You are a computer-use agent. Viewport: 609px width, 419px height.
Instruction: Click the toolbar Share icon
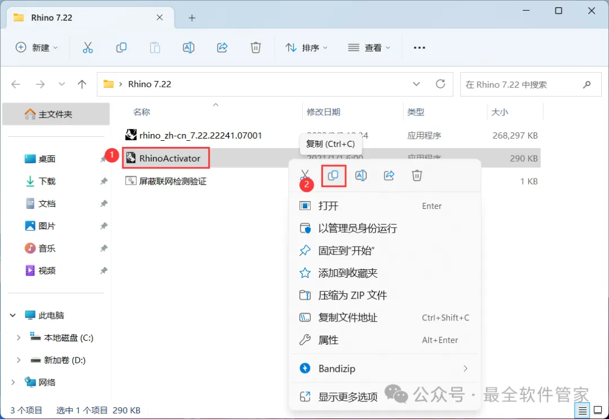tap(222, 48)
